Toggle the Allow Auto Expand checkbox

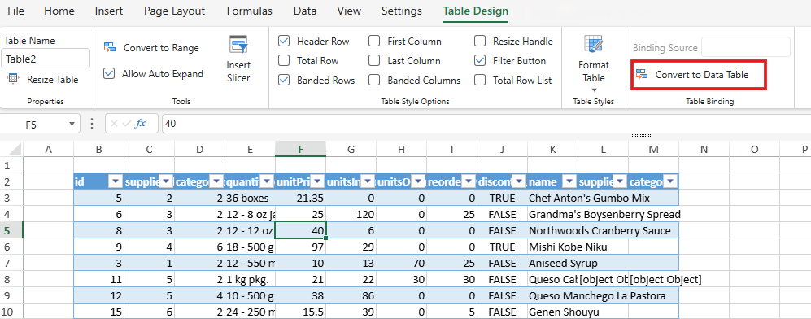point(109,73)
